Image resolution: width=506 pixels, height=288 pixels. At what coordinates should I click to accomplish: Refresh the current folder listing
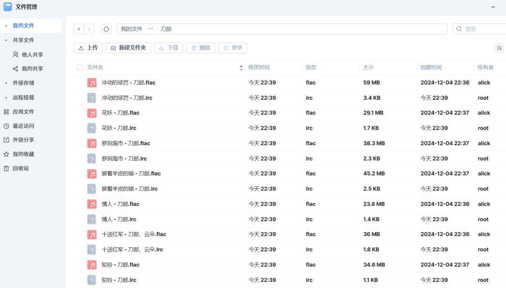coord(106,29)
